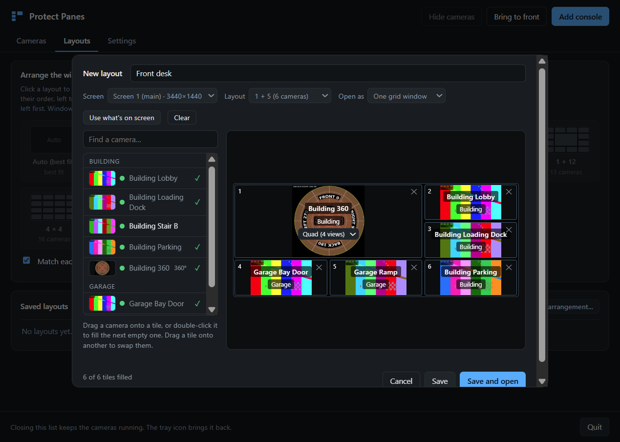The height and width of the screenshot is (442, 620).
Task: Click the Garage Bay Door thumbnail in list
Action: coord(102,303)
